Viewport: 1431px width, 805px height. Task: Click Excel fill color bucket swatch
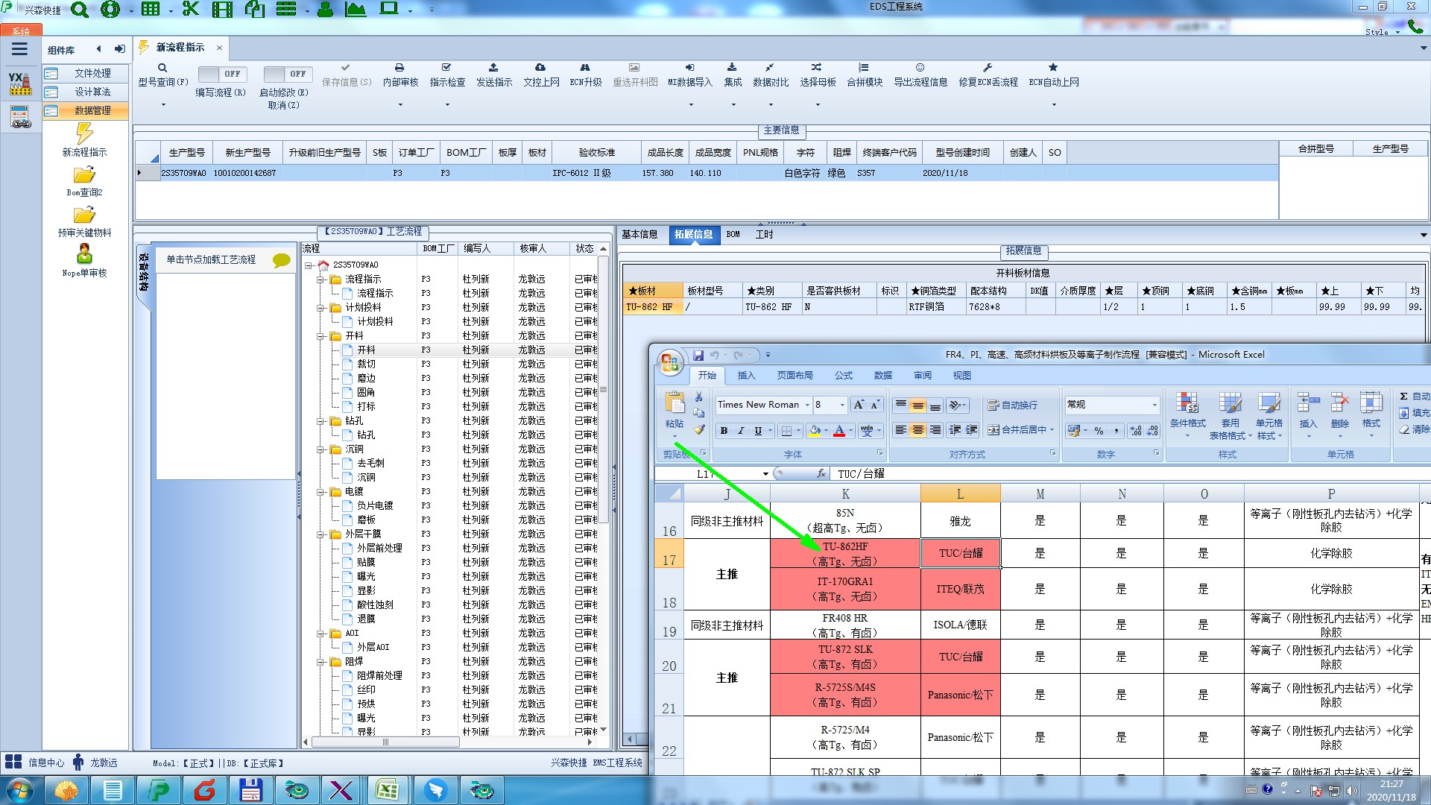(814, 430)
